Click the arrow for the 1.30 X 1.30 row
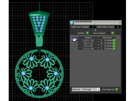Screen dimensions: 135x101 coord(114,40)
